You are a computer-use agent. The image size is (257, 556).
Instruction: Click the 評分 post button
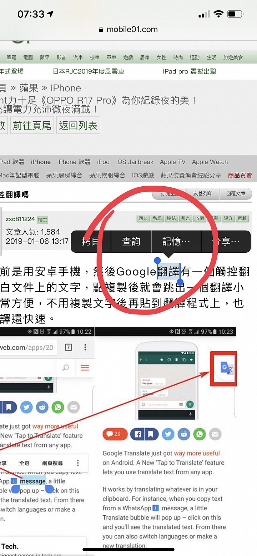pos(228,218)
